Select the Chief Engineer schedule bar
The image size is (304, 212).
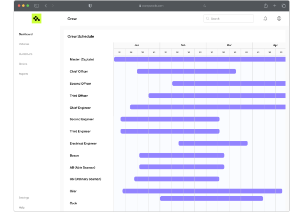[207, 107]
